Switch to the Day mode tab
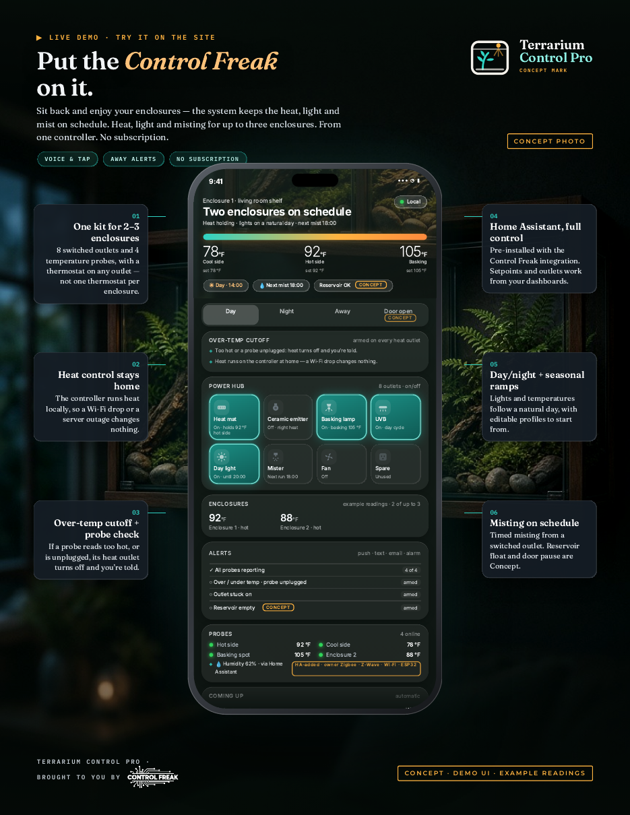630x815 pixels. 230,315
